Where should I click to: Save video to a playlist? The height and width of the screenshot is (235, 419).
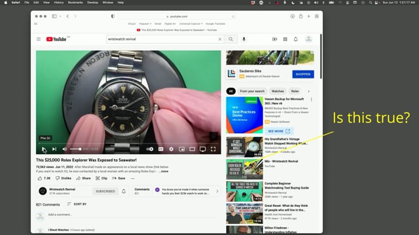pos(118,178)
